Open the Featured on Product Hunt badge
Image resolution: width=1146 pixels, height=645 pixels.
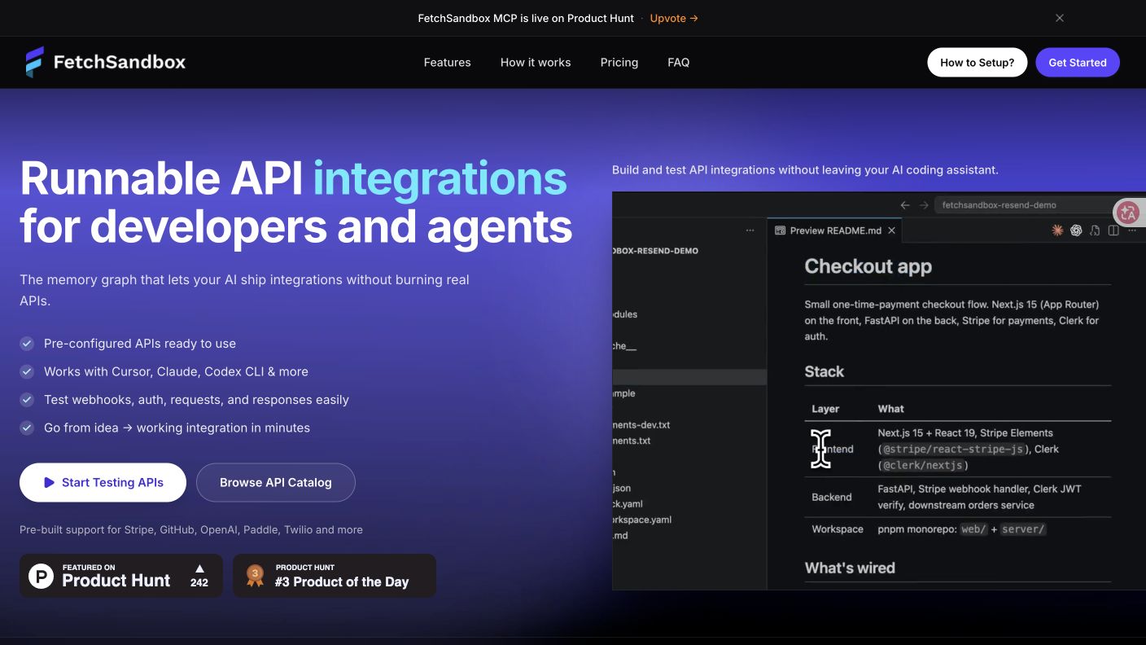[x=121, y=576]
